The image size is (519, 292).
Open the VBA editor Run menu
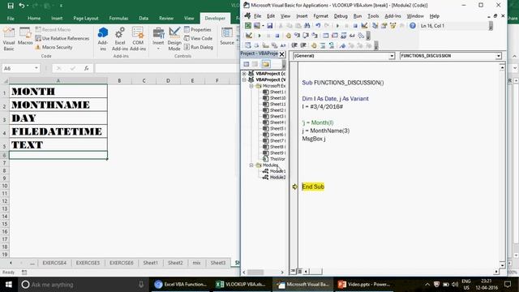[358, 16]
